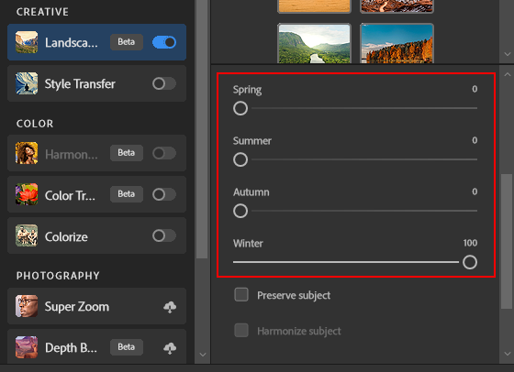Click the COLOR section heading
Viewport: 514px width, 372px height.
click(35, 124)
